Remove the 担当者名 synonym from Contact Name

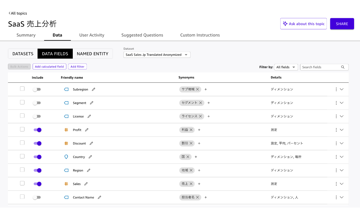(x=197, y=197)
